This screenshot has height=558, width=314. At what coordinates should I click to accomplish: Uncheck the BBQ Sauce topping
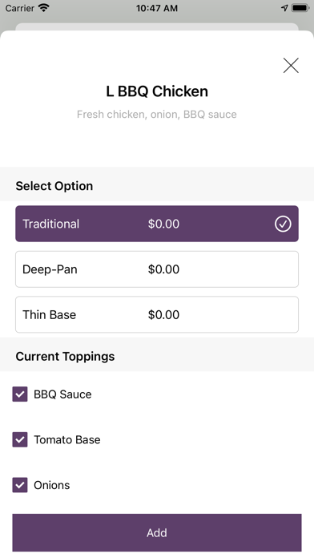coord(20,394)
